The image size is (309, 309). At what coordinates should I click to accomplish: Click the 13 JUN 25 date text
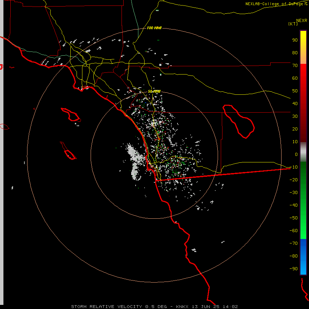point(206,307)
